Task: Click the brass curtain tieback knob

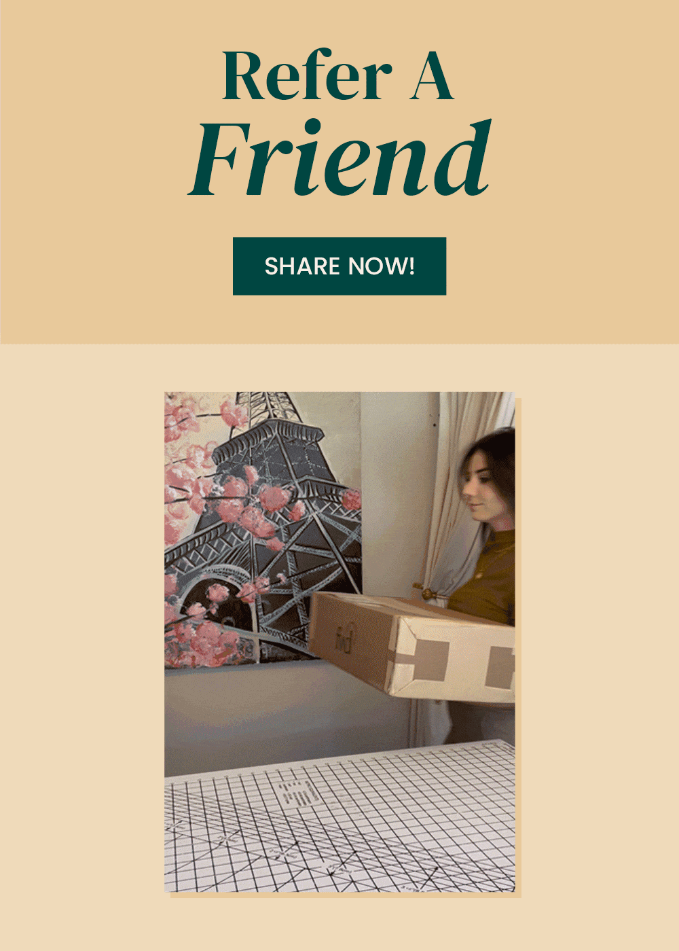Action: pyautogui.click(x=429, y=594)
